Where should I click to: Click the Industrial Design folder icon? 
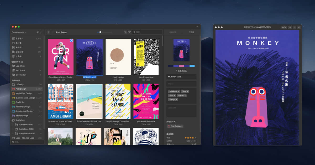click(x=13, y=107)
